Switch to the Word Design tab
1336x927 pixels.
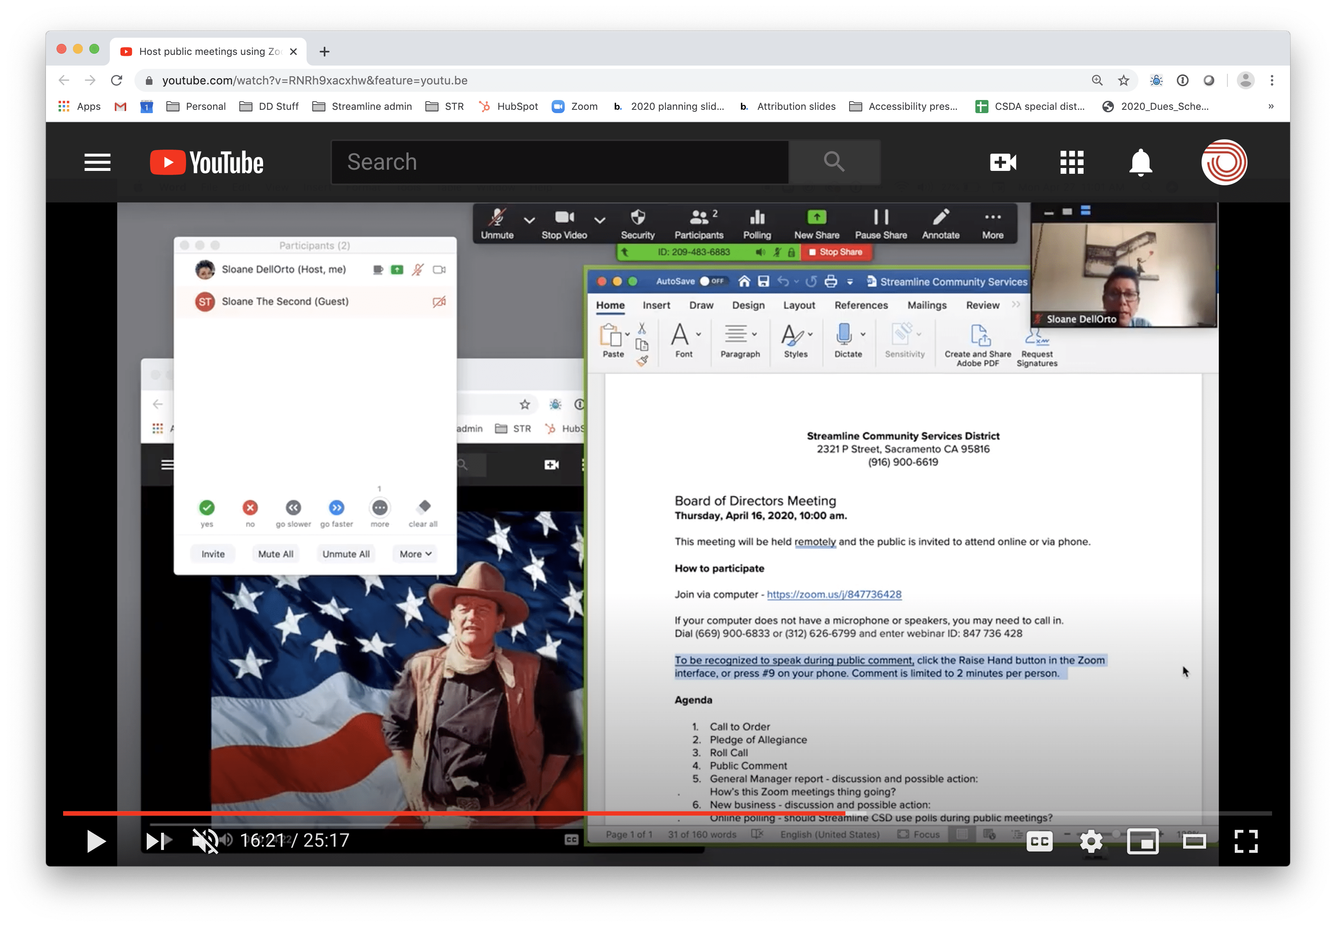(748, 305)
